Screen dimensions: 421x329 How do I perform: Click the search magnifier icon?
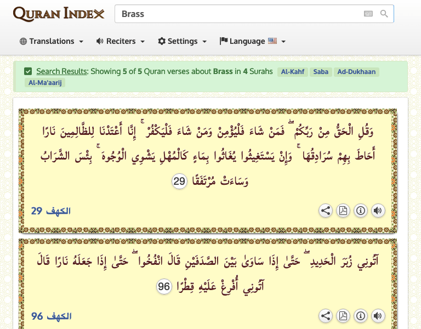point(384,14)
